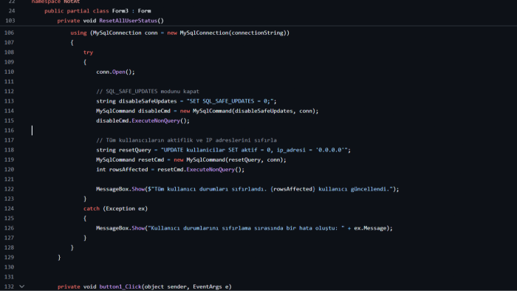Click 'disableCmd.ExecuteNonQuery();' on line 115
517x291 pixels.
point(143,120)
